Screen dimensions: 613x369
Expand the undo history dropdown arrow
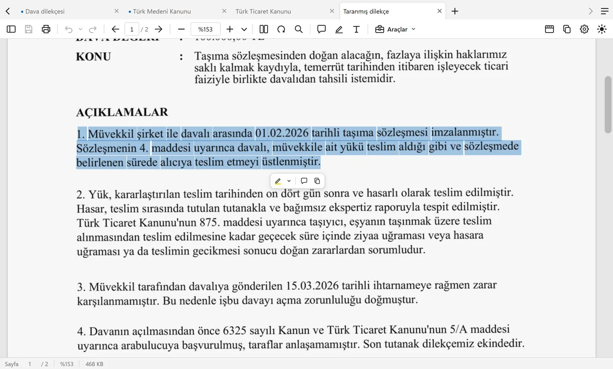tap(80, 29)
